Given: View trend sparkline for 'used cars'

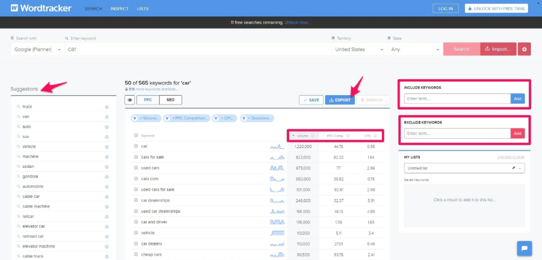Looking at the screenshot, I should click(277, 168).
